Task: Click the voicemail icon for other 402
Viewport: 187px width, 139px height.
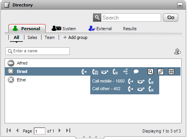Action: [x=151, y=89]
